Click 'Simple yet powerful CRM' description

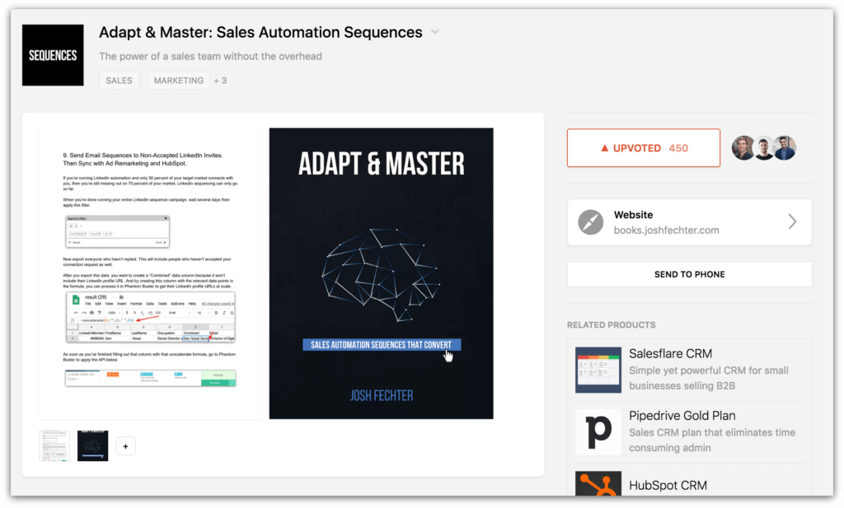pyautogui.click(x=709, y=378)
